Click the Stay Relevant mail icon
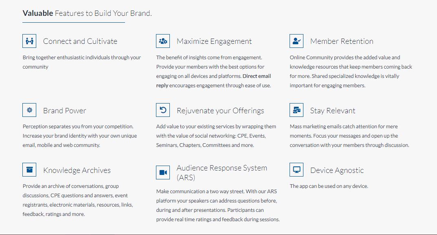437x235 pixels. tap(296, 110)
